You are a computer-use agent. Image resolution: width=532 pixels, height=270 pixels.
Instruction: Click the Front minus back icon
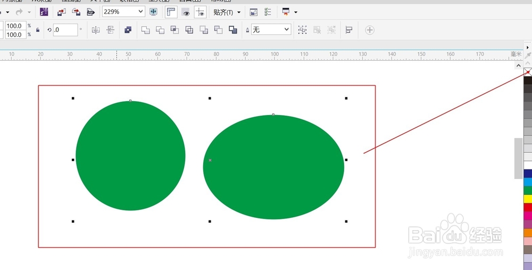click(x=204, y=30)
